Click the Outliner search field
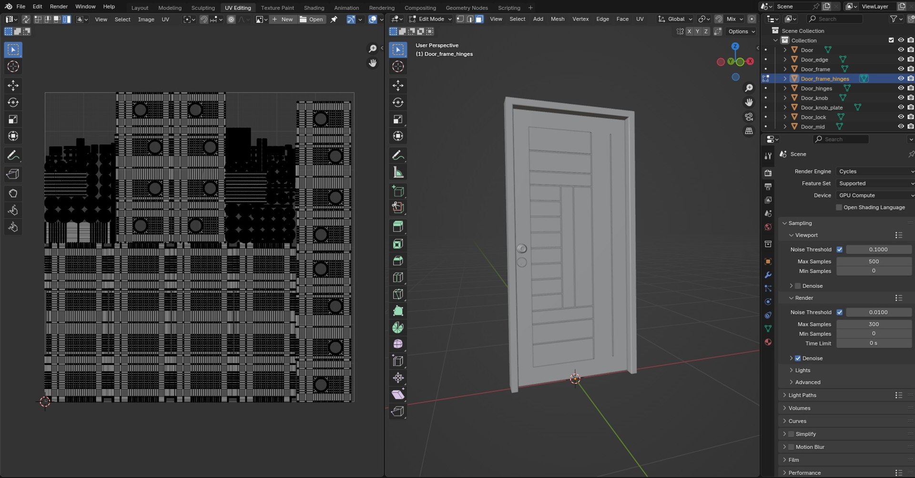The height and width of the screenshot is (478, 915). coord(834,19)
